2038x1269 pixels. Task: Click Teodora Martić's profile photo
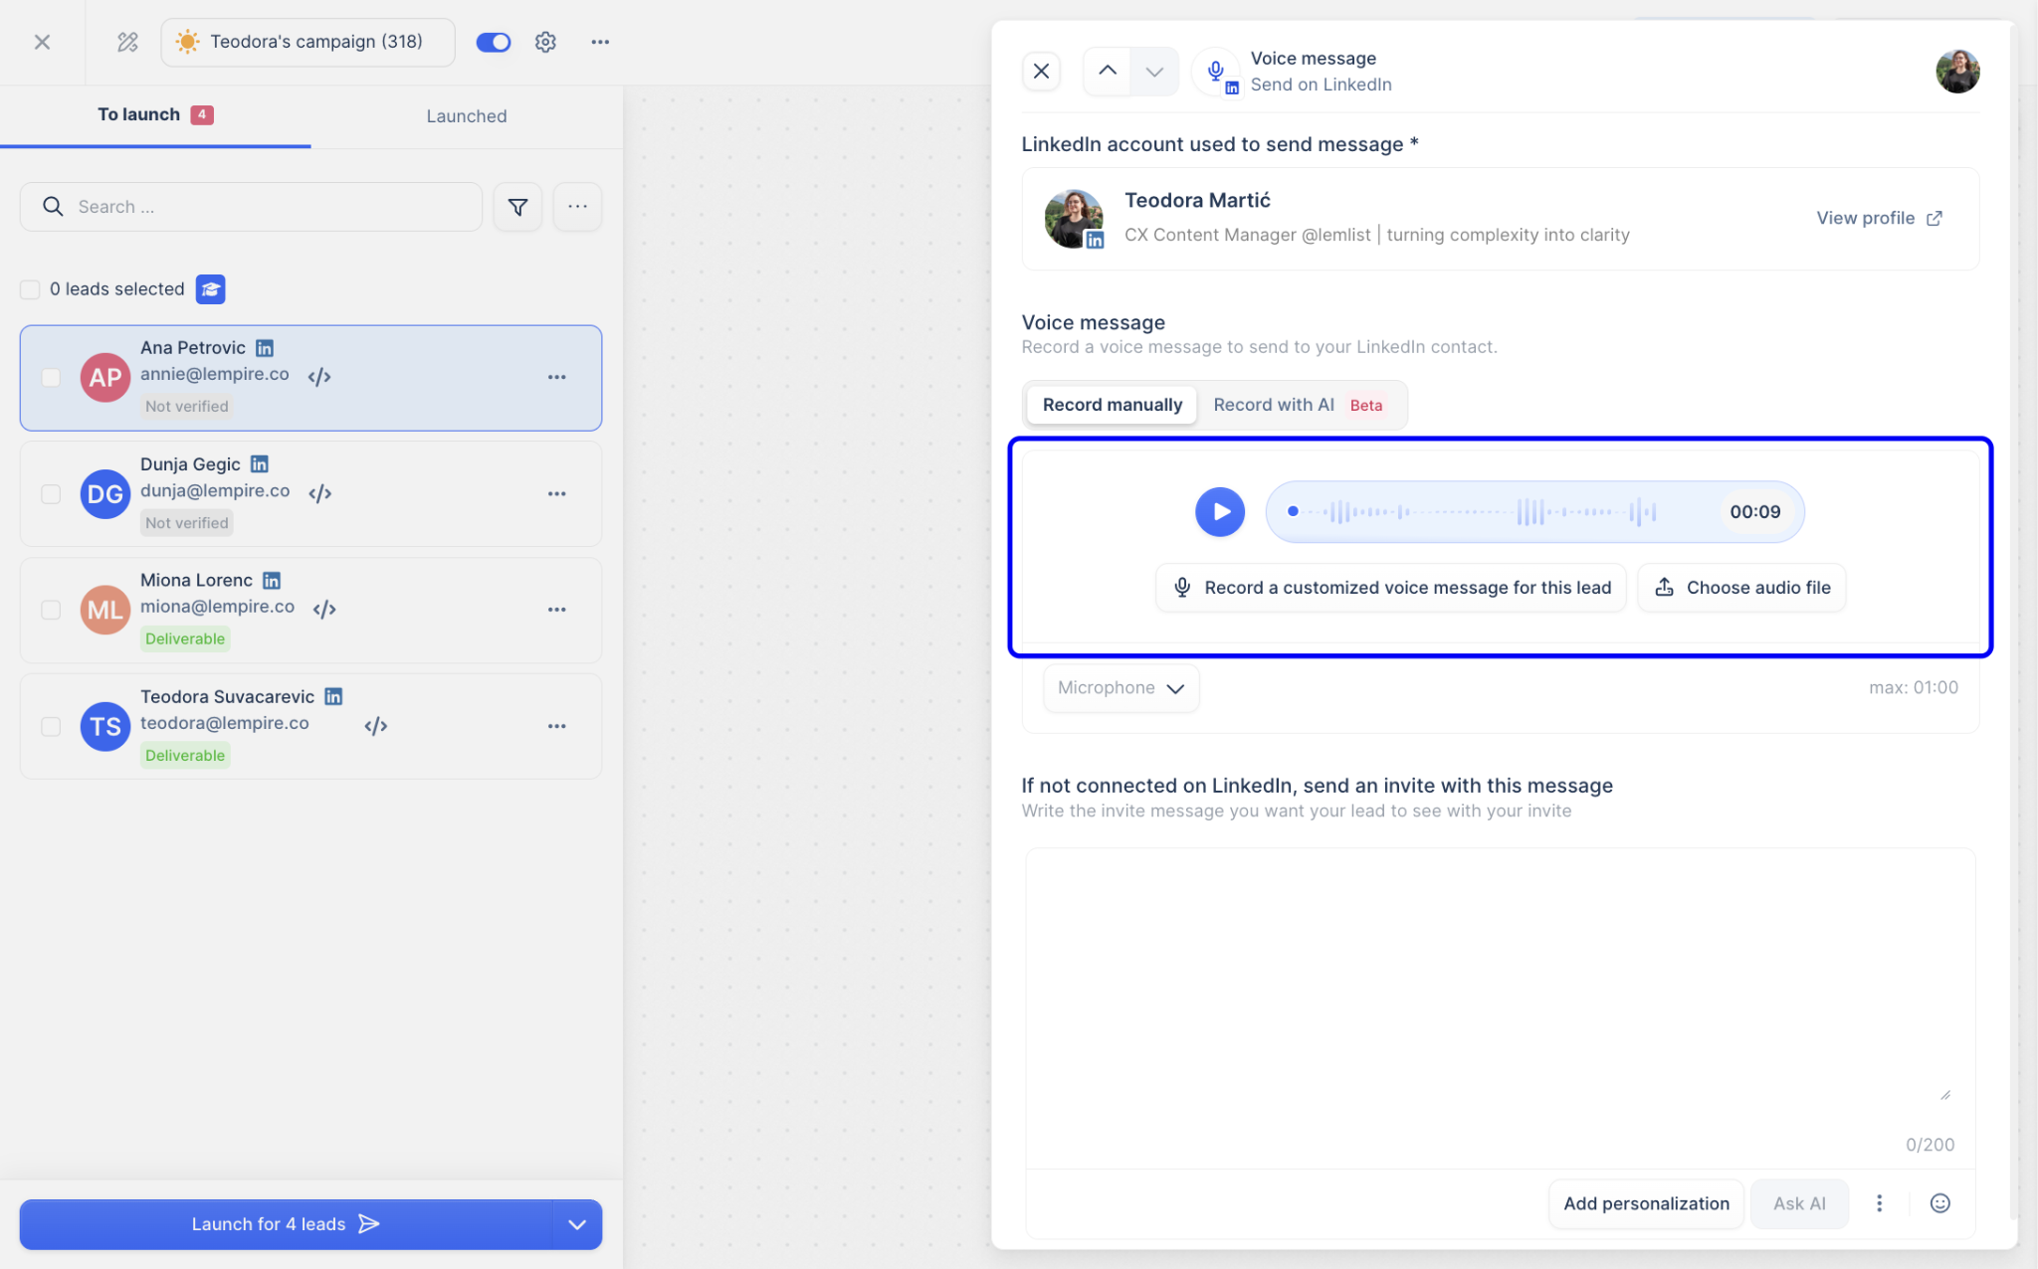click(1073, 219)
